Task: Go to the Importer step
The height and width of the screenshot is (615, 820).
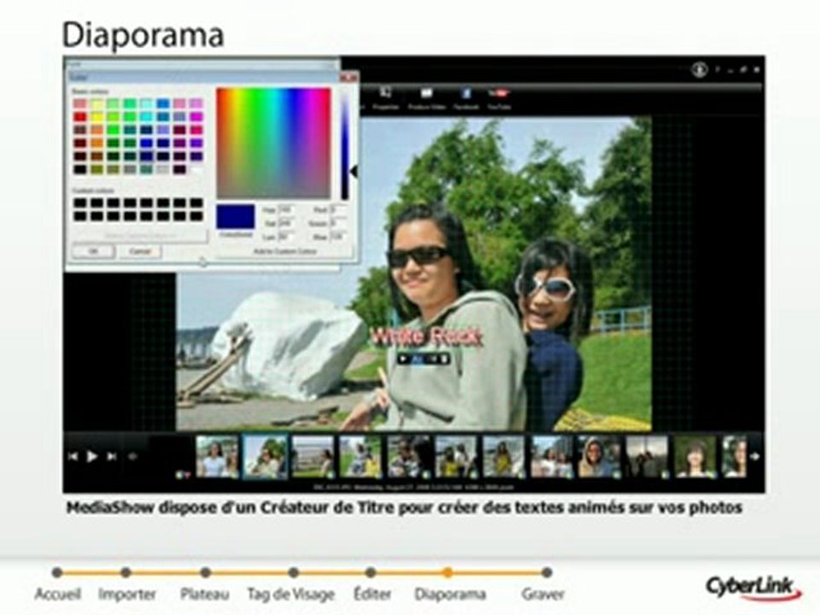Action: pos(127,594)
